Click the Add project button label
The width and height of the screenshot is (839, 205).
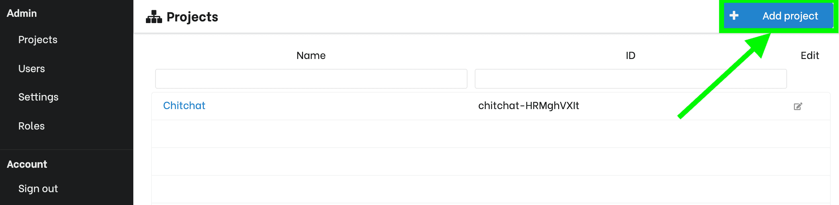click(x=790, y=16)
